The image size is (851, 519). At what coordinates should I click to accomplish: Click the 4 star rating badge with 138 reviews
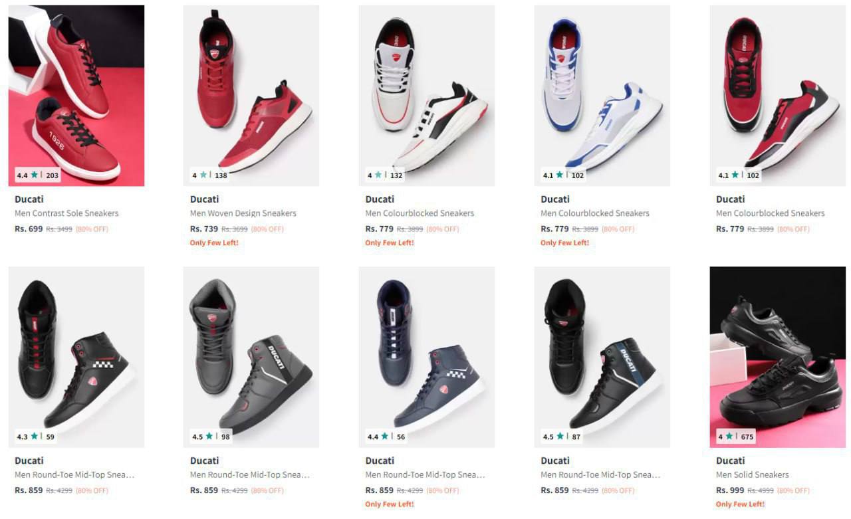click(210, 175)
